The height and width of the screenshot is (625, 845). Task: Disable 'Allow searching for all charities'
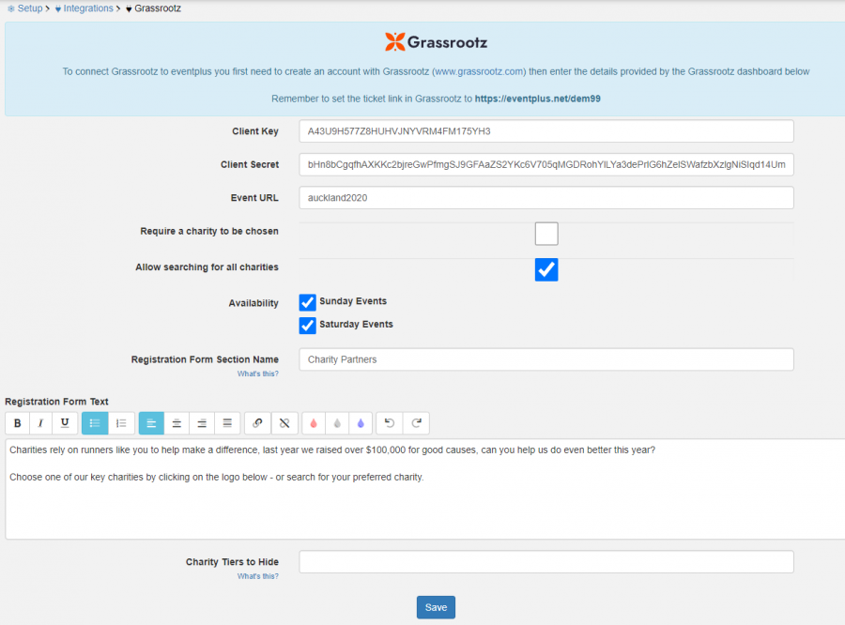[546, 269]
